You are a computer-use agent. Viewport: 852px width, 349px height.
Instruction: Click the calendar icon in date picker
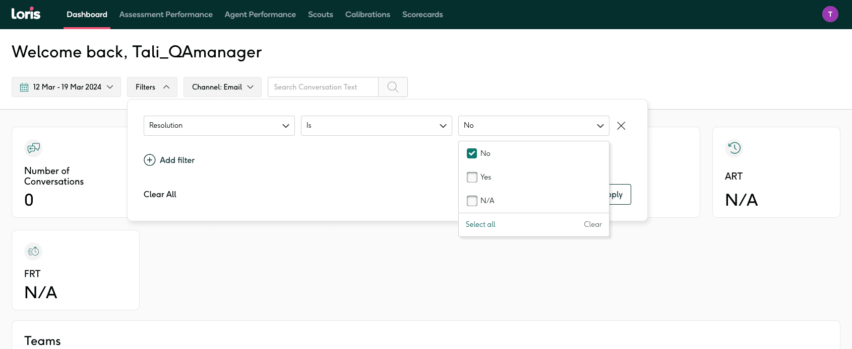coord(24,88)
